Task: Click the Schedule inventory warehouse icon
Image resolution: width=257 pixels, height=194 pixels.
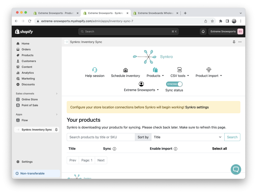Action: (125, 70)
